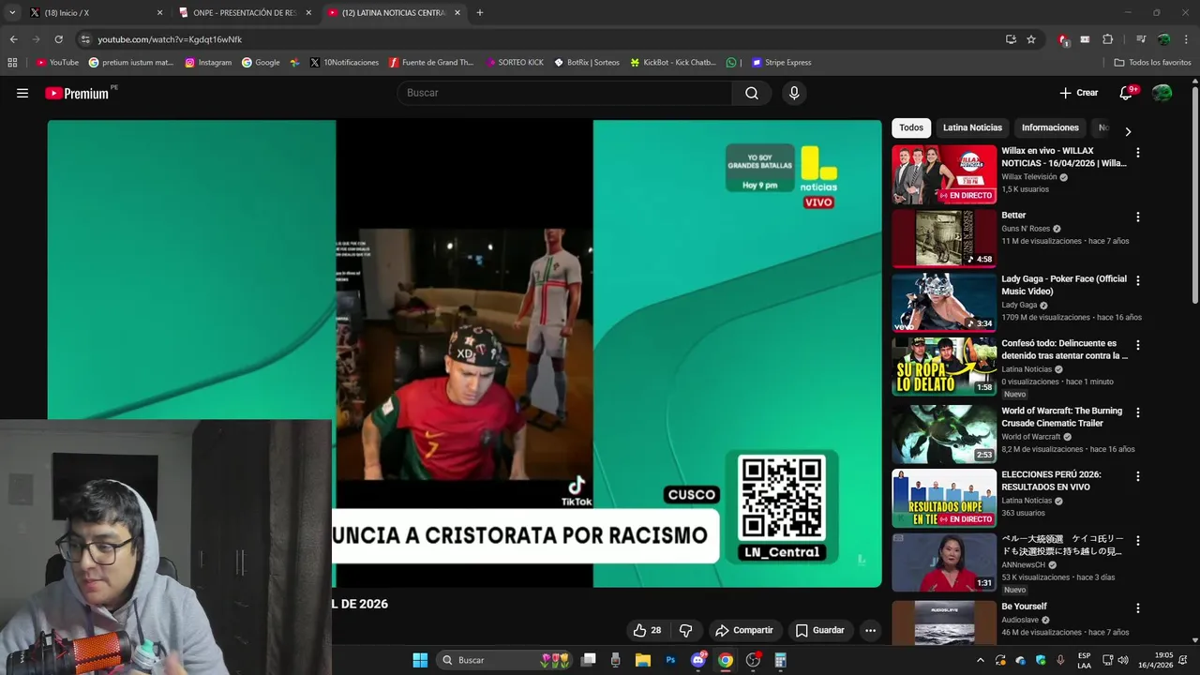Open the YouTube bookmark
Viewport: 1200px width, 675px height.
coord(57,63)
